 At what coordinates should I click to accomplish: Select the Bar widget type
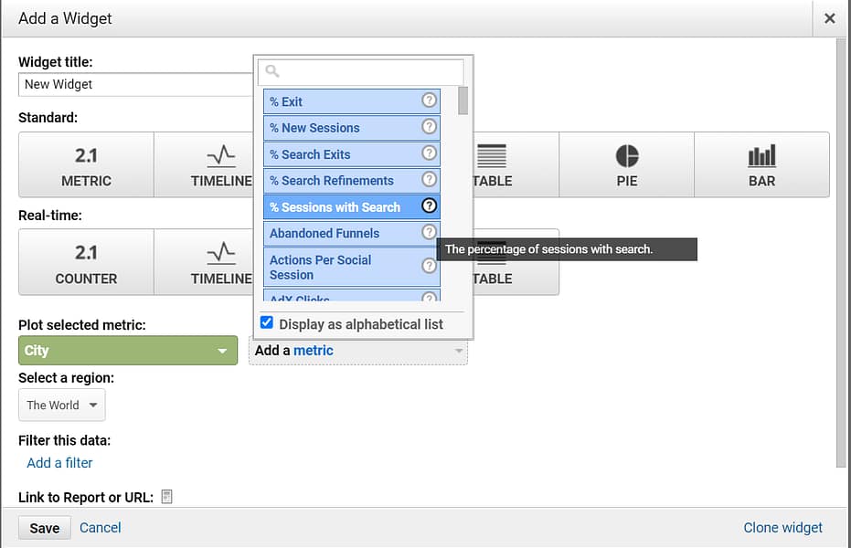(761, 164)
